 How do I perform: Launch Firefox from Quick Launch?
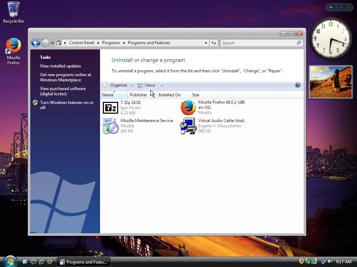[x=50, y=262]
